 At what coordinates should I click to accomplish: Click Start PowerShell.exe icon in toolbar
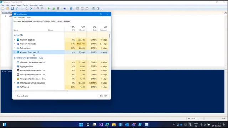[71, 9]
